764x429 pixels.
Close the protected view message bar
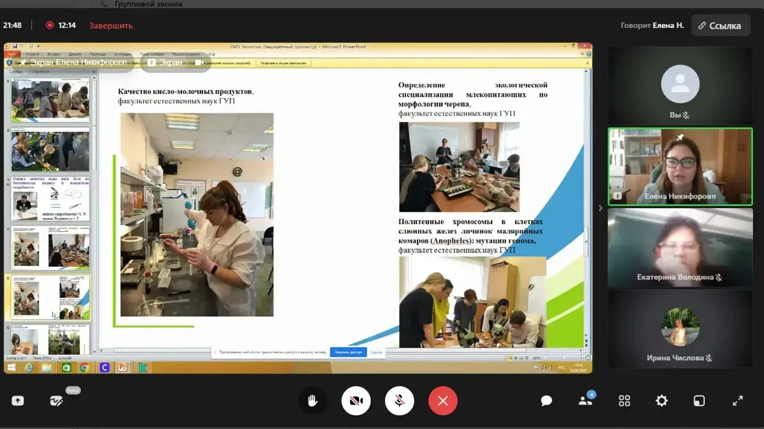tap(587, 63)
